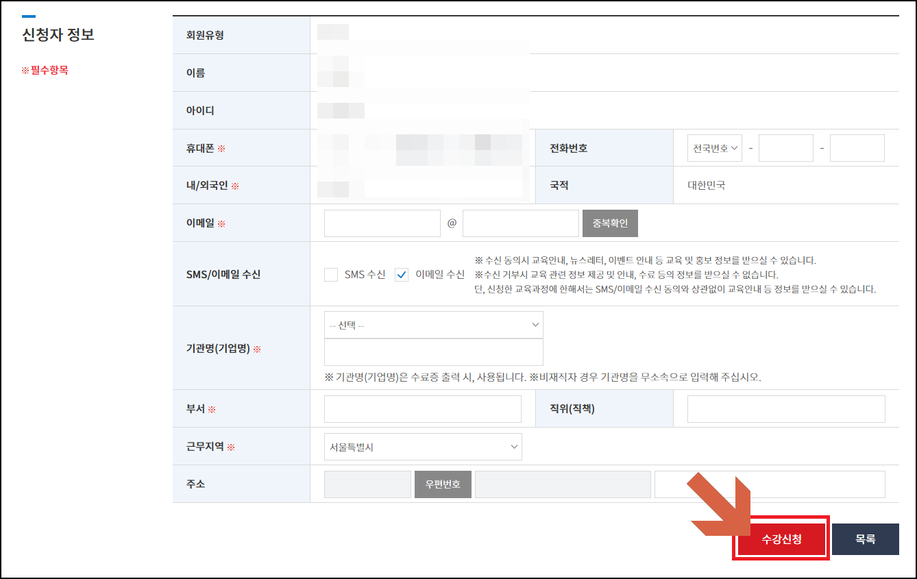Click the 우편번호 search button
The height and width of the screenshot is (579, 917).
point(442,484)
